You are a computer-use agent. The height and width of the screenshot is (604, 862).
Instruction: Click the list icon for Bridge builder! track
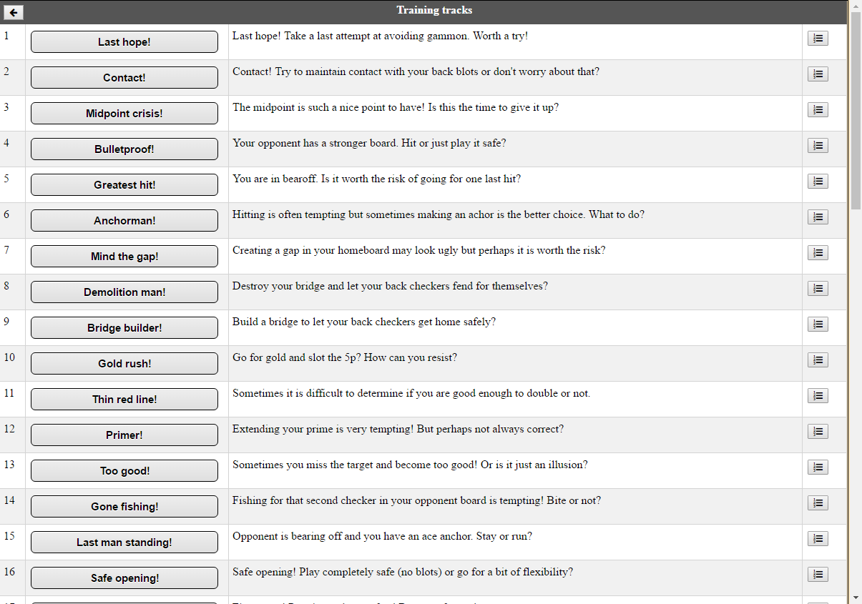[x=818, y=325]
